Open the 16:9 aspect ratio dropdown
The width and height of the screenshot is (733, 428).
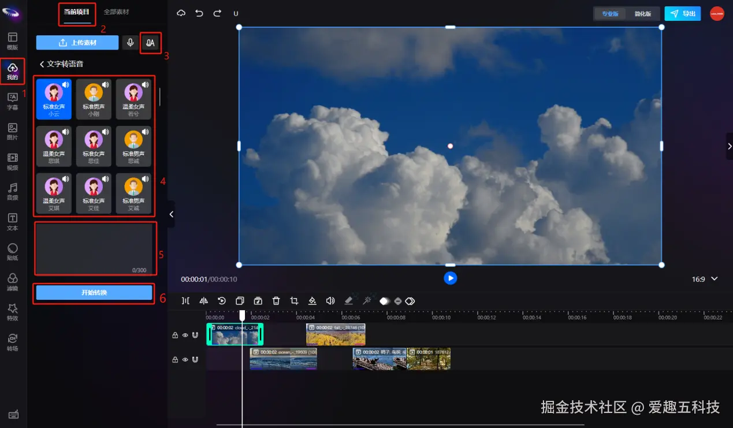pos(705,279)
